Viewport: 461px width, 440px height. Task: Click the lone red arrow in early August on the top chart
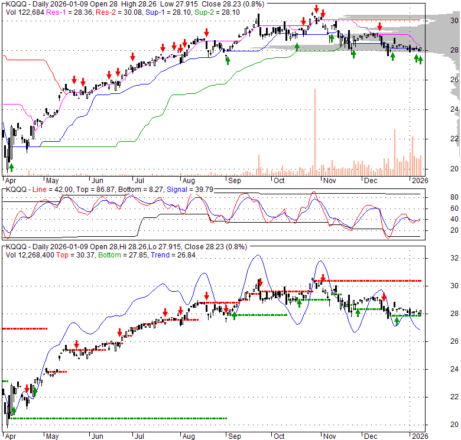click(x=207, y=32)
